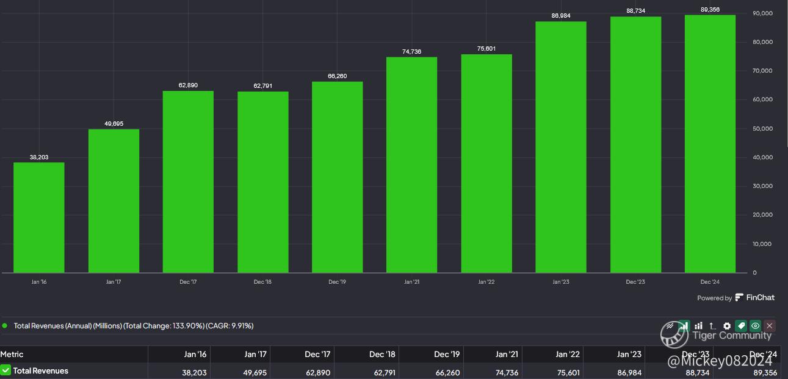The height and width of the screenshot is (379, 788).
Task: Select the Dec '24 revenue bar
Action: click(x=710, y=143)
